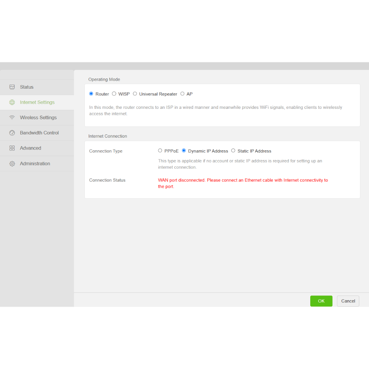Open the Status menu item

(27, 87)
